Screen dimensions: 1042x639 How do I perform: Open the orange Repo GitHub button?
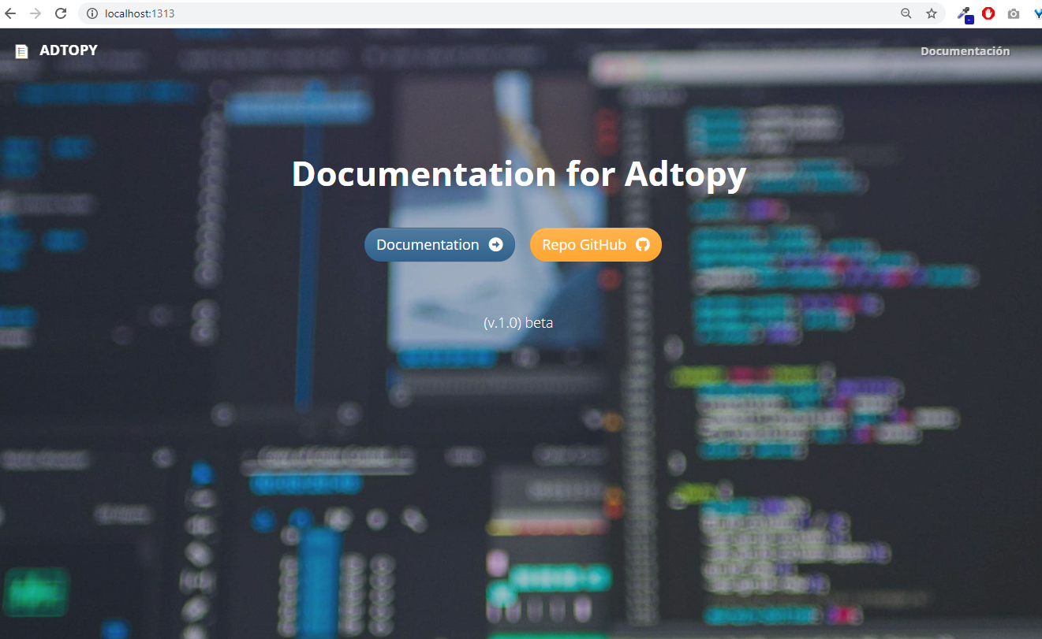(596, 245)
